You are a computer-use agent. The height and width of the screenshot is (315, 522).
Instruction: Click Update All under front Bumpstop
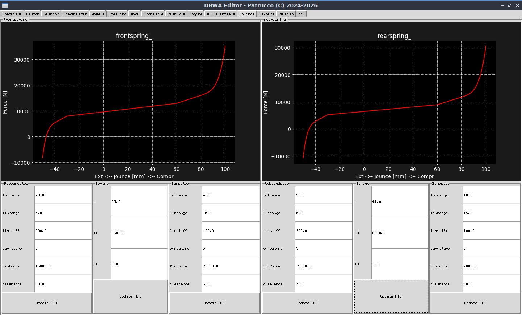(x=214, y=303)
